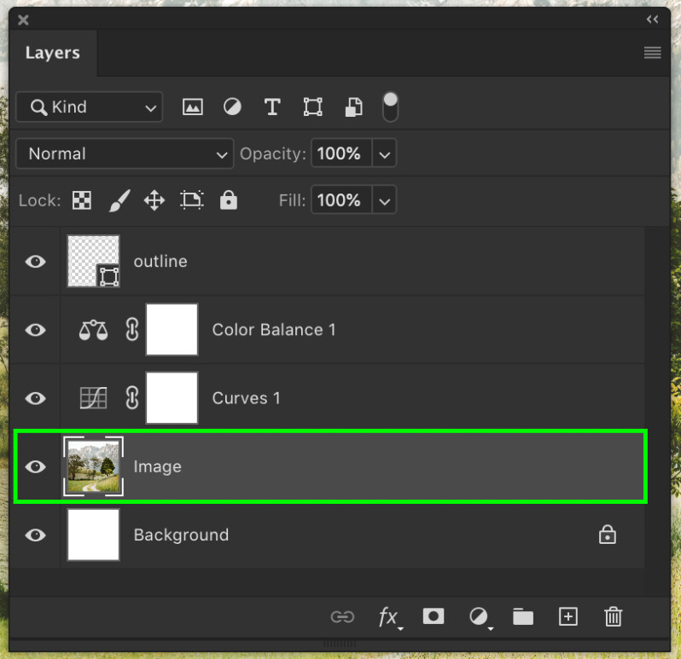The width and height of the screenshot is (681, 659).
Task: Filter layers by adjustment layer type
Action: (232, 107)
